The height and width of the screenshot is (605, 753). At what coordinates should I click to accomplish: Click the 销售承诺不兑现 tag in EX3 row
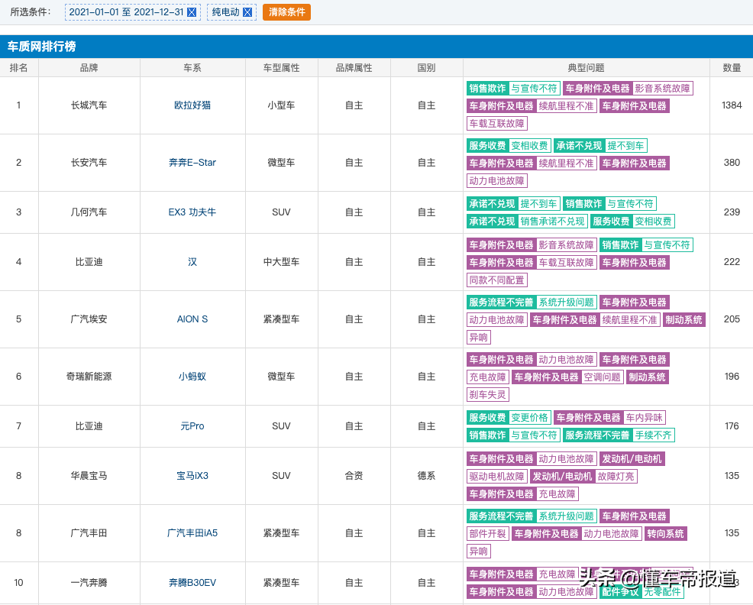click(x=552, y=221)
